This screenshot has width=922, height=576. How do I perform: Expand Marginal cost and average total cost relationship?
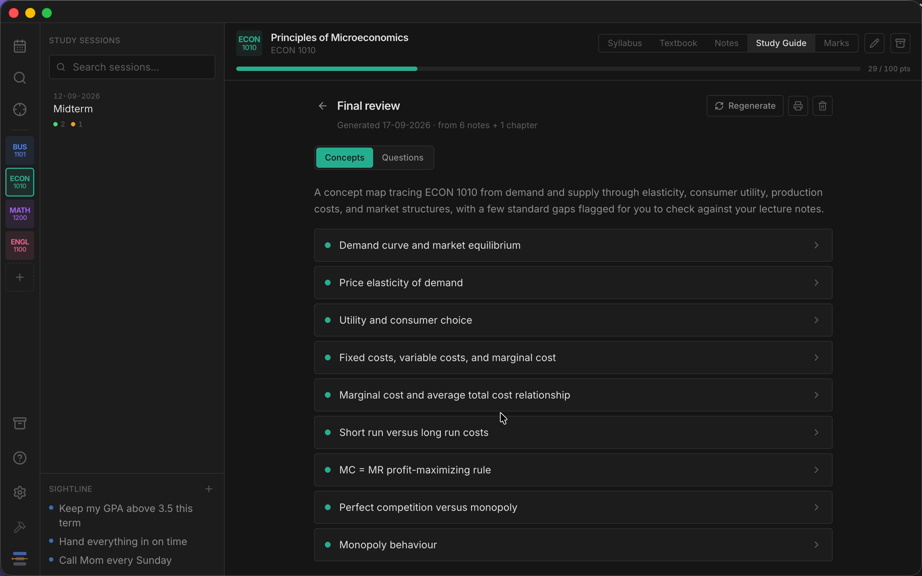click(573, 395)
